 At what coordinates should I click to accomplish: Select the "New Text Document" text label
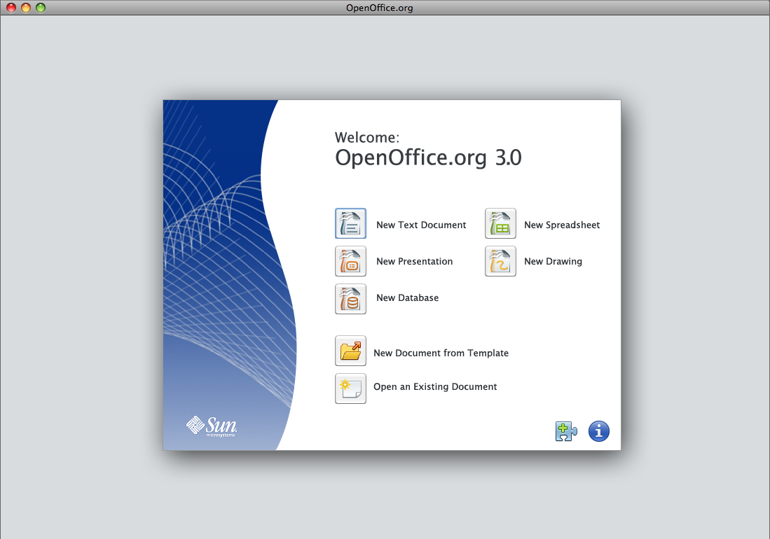click(420, 225)
